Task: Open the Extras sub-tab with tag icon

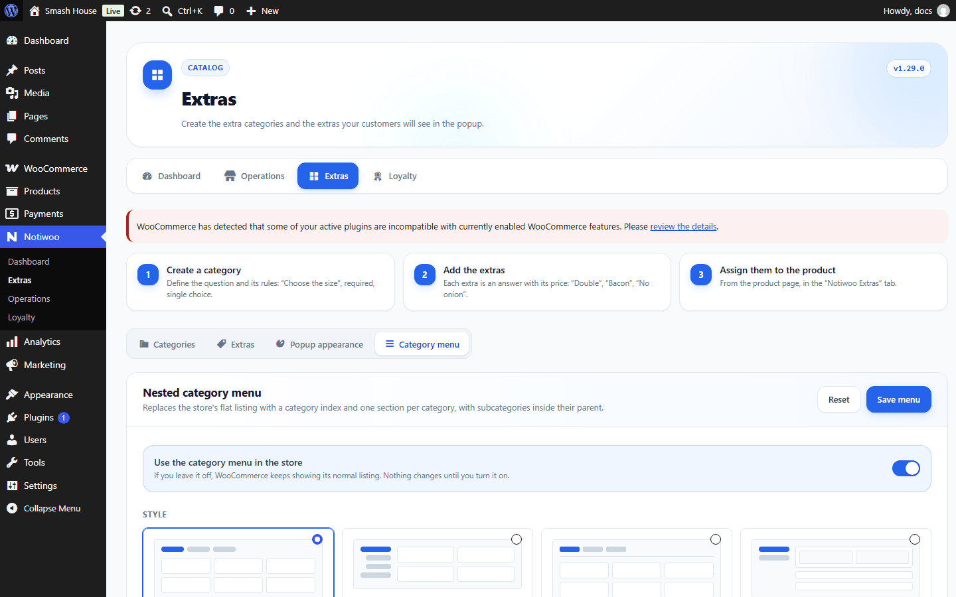Action: pos(236,344)
